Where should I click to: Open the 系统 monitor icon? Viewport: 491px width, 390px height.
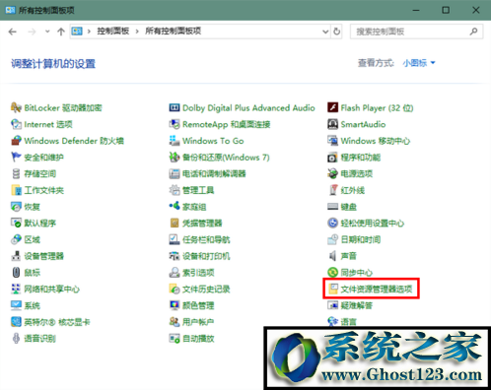[x=16, y=305]
